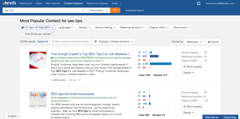Open Keywords Explorer in top navigation
This screenshot has height=119, width=240.
coord(97,3)
